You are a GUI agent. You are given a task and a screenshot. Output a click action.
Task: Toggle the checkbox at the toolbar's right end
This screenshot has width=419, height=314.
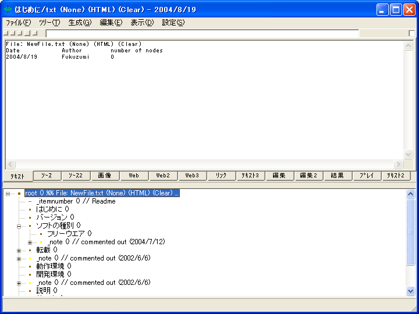click(412, 33)
